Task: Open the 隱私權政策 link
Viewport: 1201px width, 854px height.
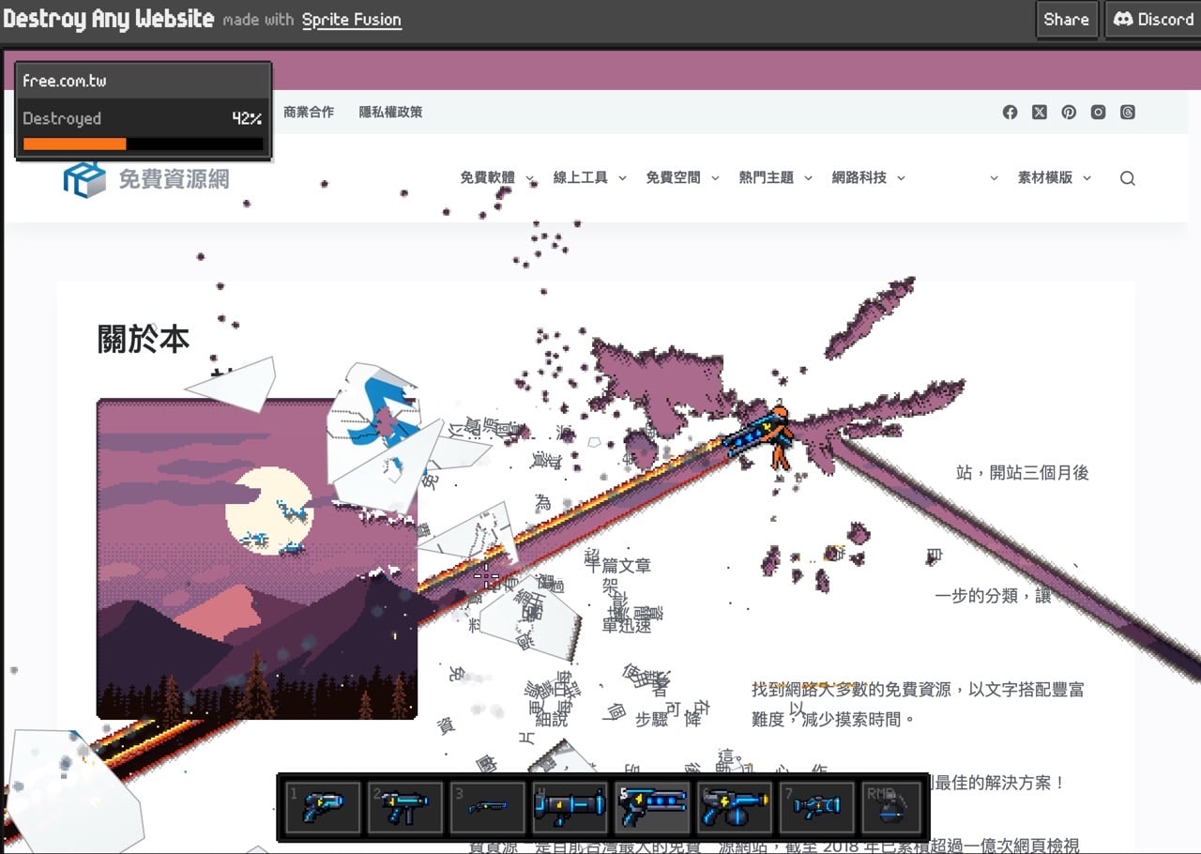Action: tap(390, 112)
